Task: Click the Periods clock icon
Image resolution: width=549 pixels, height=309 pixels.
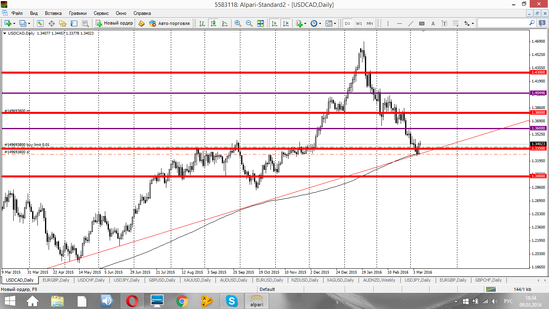Action: 314,23
